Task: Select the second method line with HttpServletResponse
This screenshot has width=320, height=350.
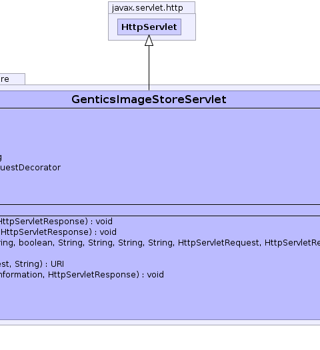Action: [x=58, y=232]
